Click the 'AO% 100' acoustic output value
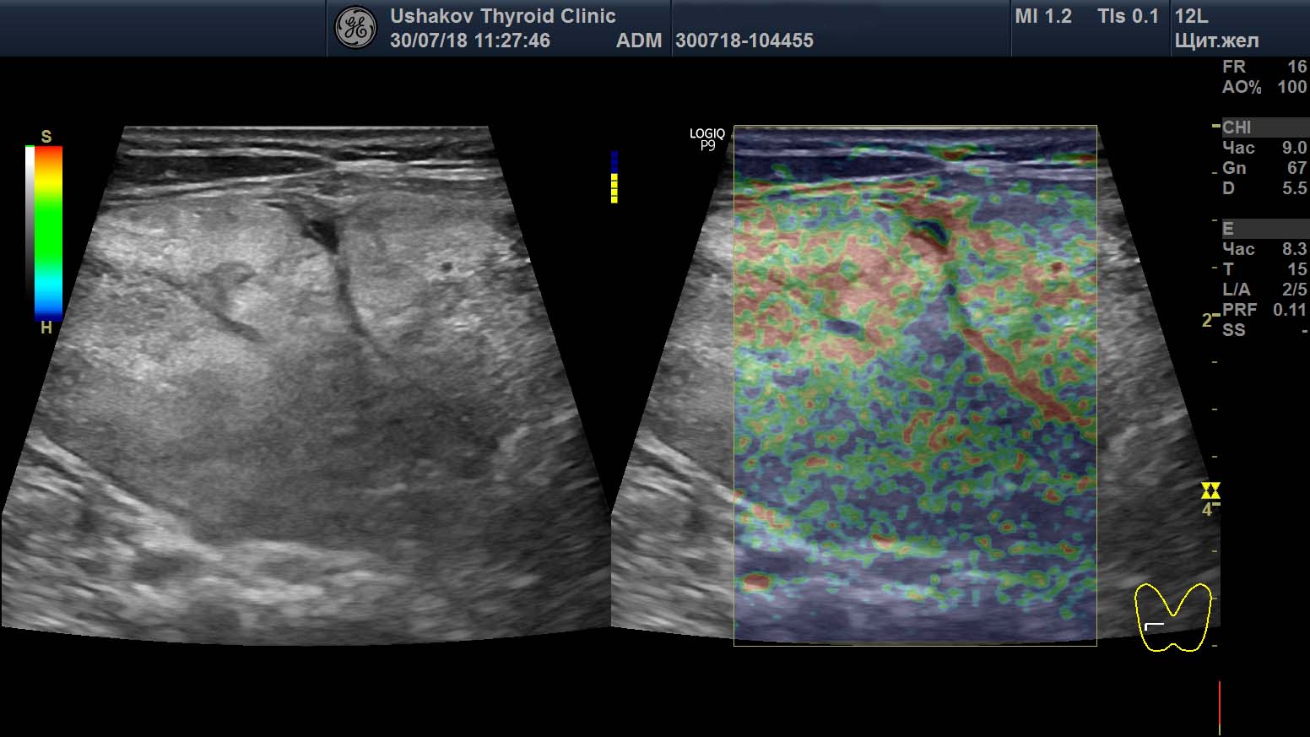The width and height of the screenshot is (1310, 737). (1264, 87)
